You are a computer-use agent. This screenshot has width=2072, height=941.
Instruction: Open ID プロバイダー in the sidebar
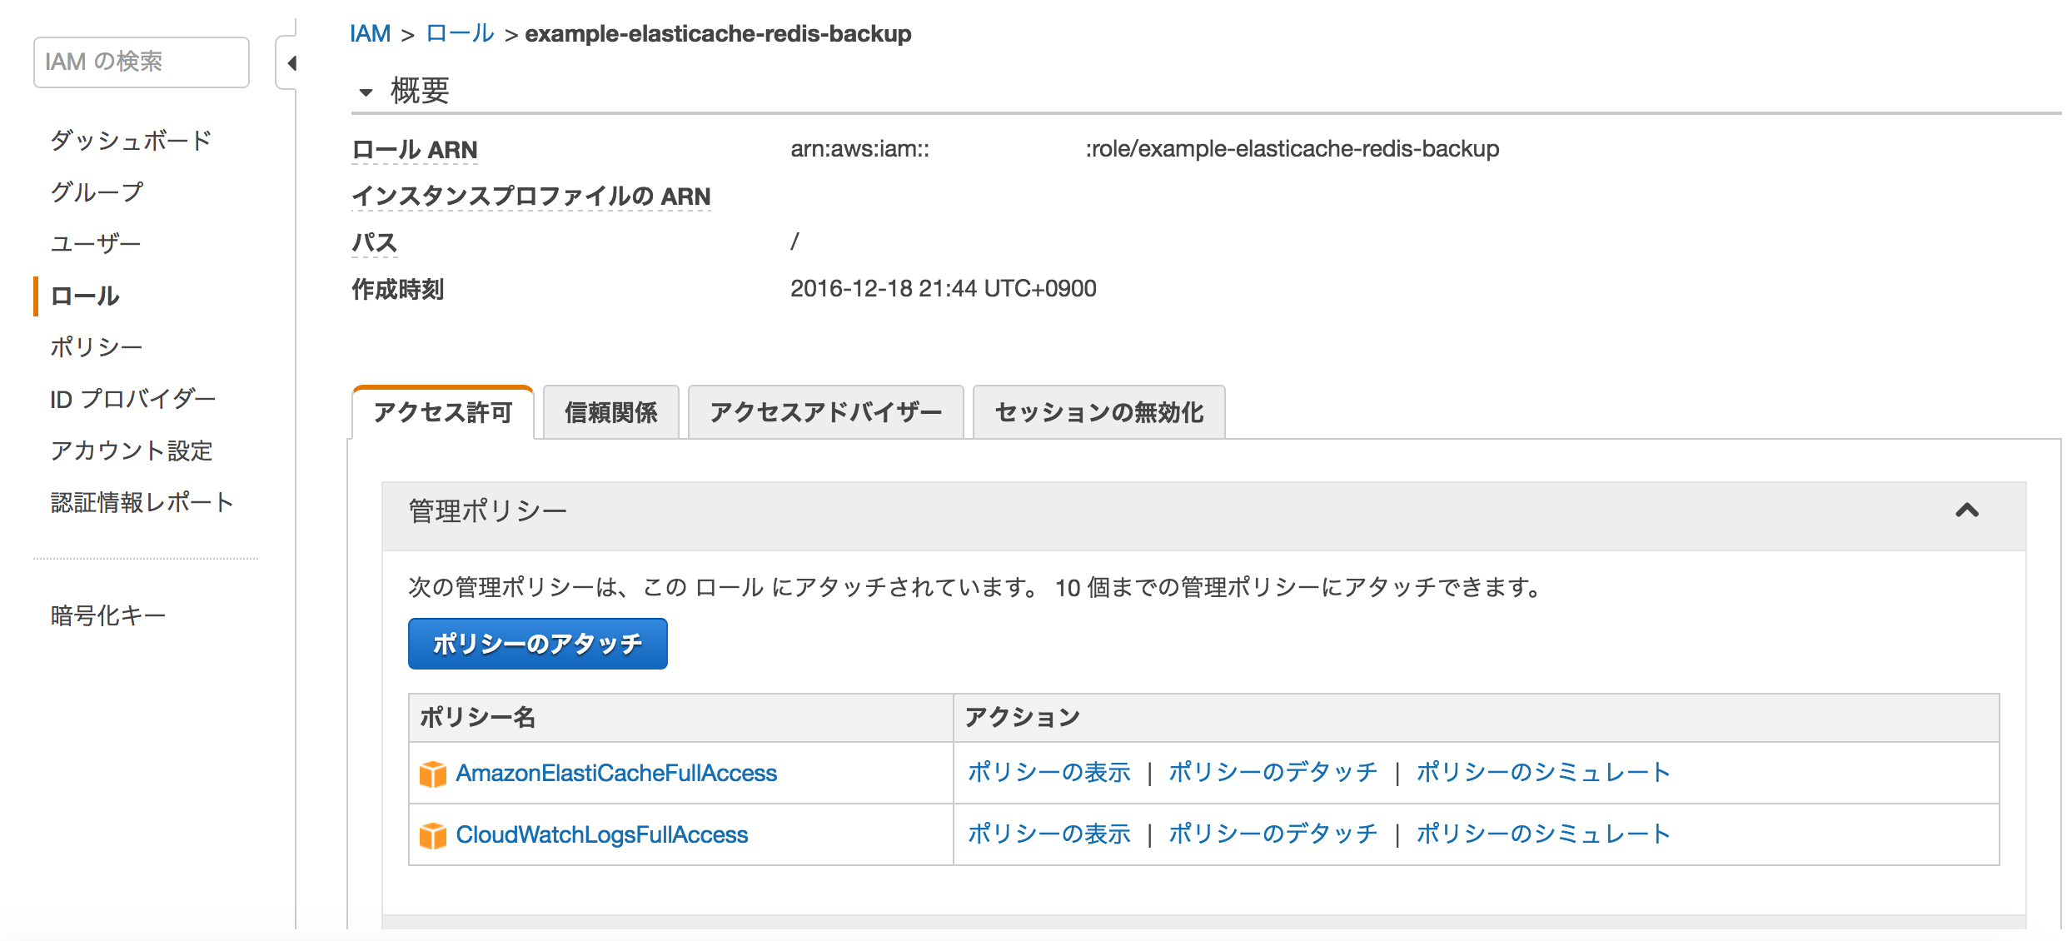[x=133, y=399]
